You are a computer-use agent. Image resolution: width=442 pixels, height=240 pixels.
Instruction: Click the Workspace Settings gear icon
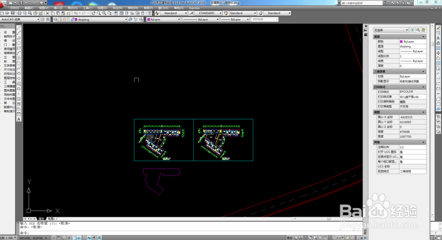pos(42,19)
